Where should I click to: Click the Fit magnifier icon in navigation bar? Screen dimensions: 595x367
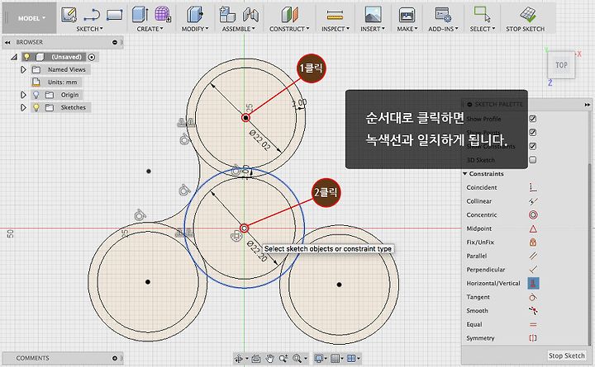click(x=297, y=358)
